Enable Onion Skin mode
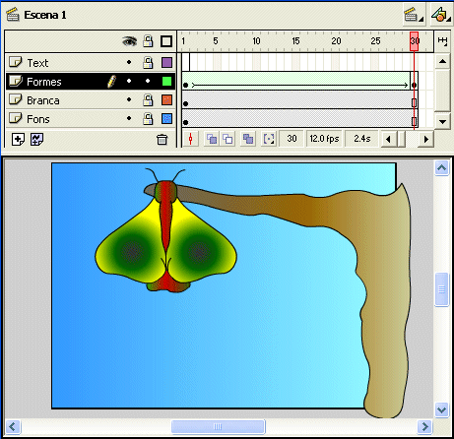The height and width of the screenshot is (439, 454). (212, 139)
